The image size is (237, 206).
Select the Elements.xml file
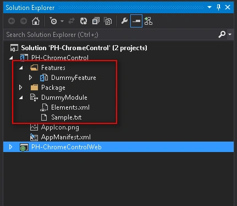[70, 107]
